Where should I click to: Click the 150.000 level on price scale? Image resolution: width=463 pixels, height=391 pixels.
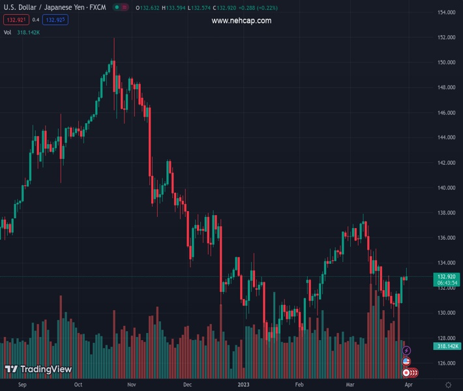(x=446, y=63)
